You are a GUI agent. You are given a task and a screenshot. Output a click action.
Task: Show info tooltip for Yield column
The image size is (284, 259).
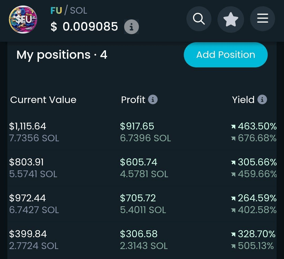click(262, 100)
